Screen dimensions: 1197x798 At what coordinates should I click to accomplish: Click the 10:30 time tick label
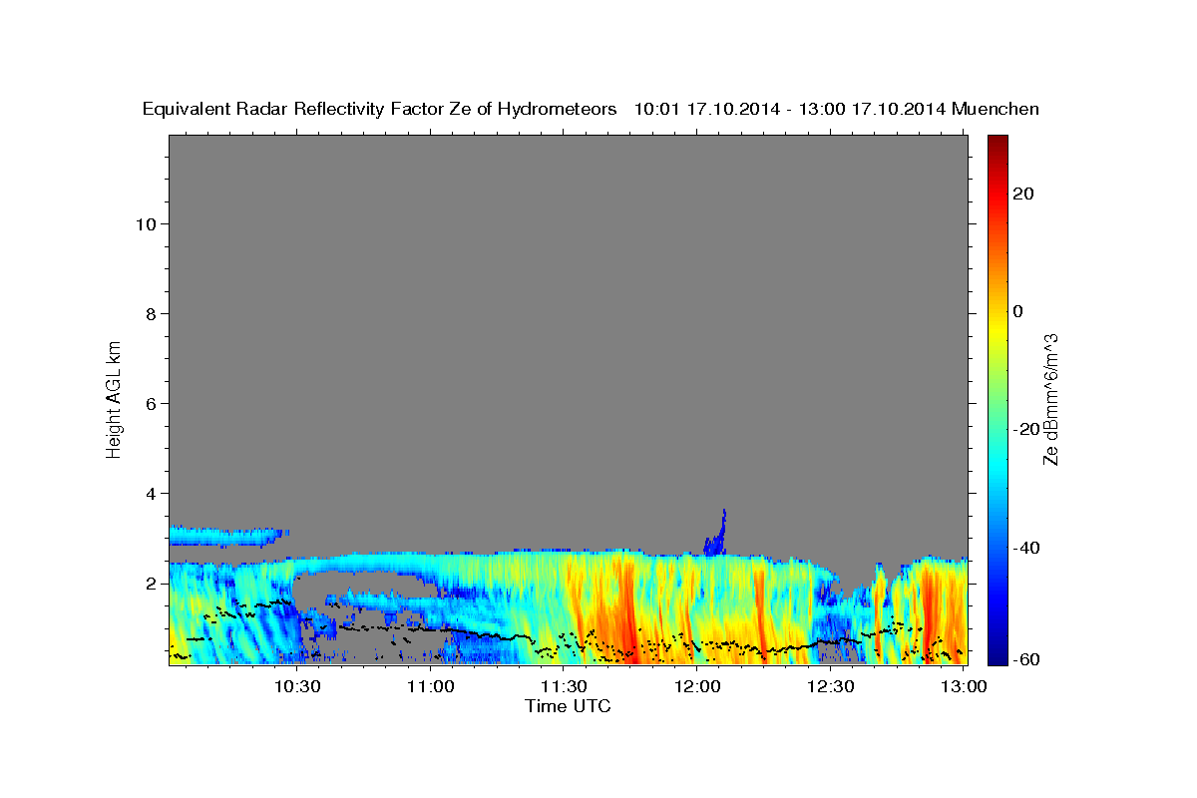(297, 686)
